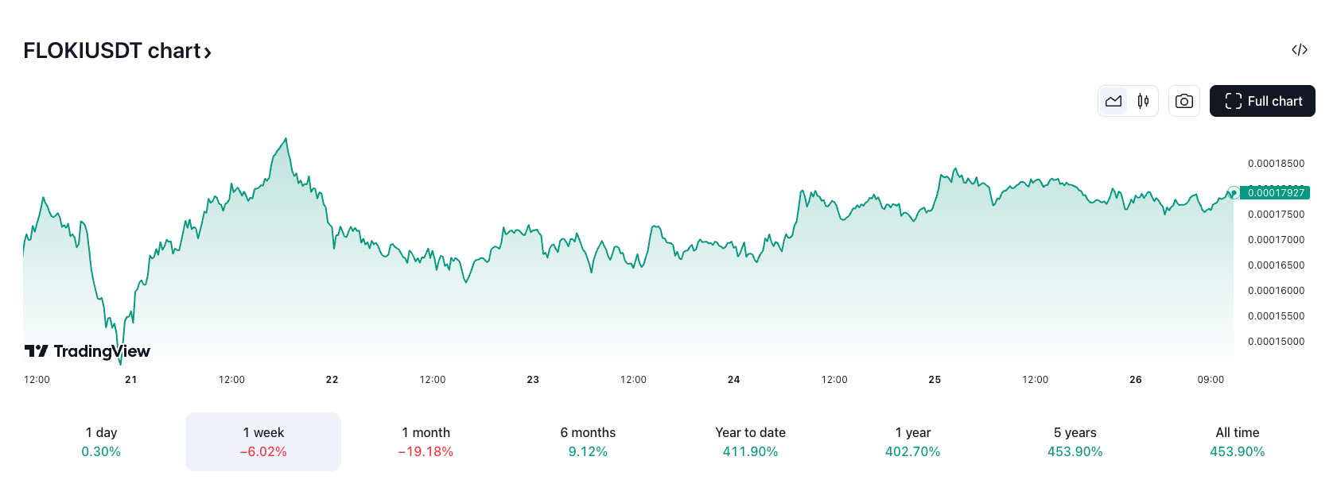
Task: Select the All time performance link
Action: pyautogui.click(x=1237, y=441)
